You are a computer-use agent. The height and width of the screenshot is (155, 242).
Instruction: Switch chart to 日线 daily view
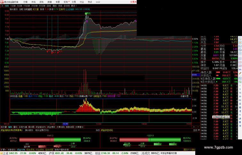(49, 6)
